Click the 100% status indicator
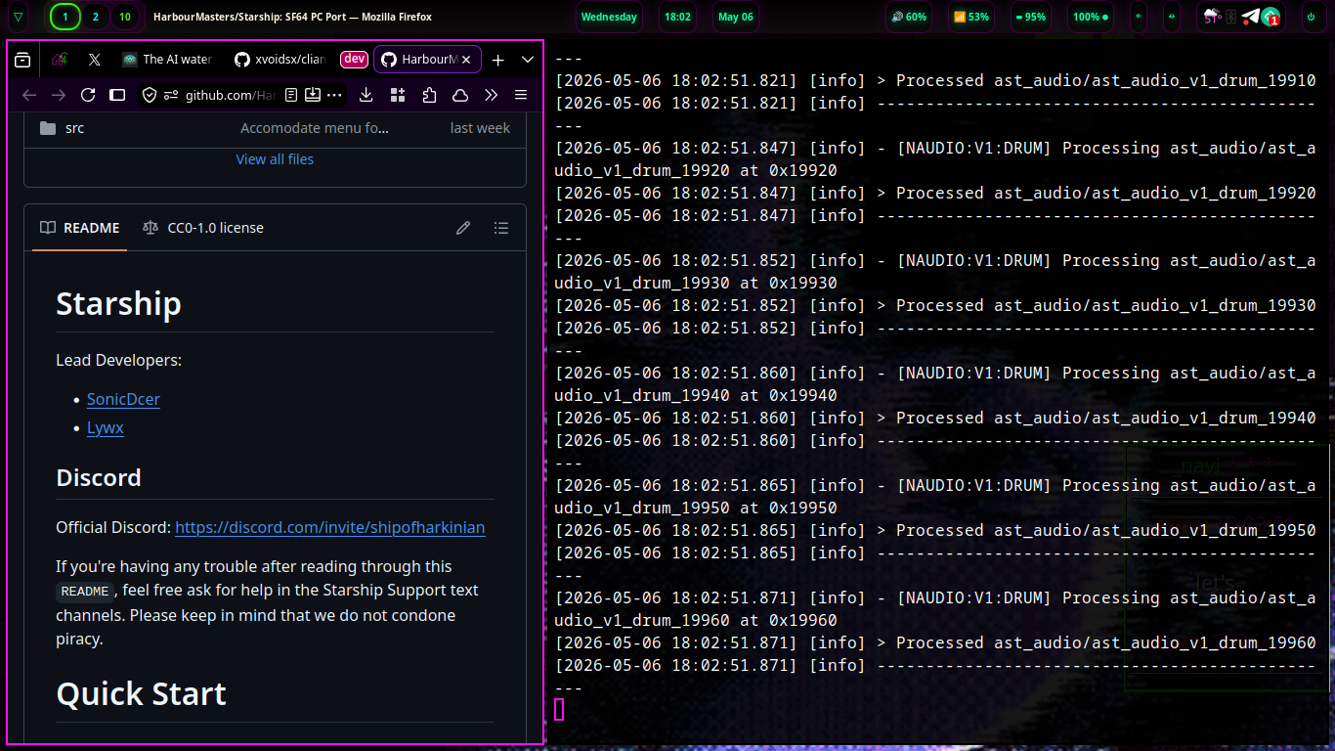The image size is (1335, 751). click(1091, 17)
